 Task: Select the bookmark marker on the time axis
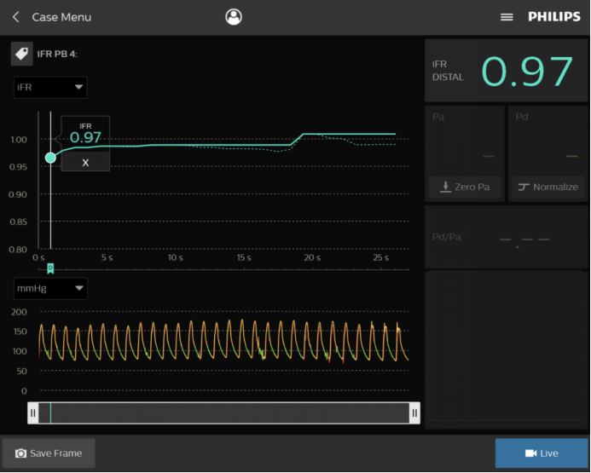(x=50, y=268)
